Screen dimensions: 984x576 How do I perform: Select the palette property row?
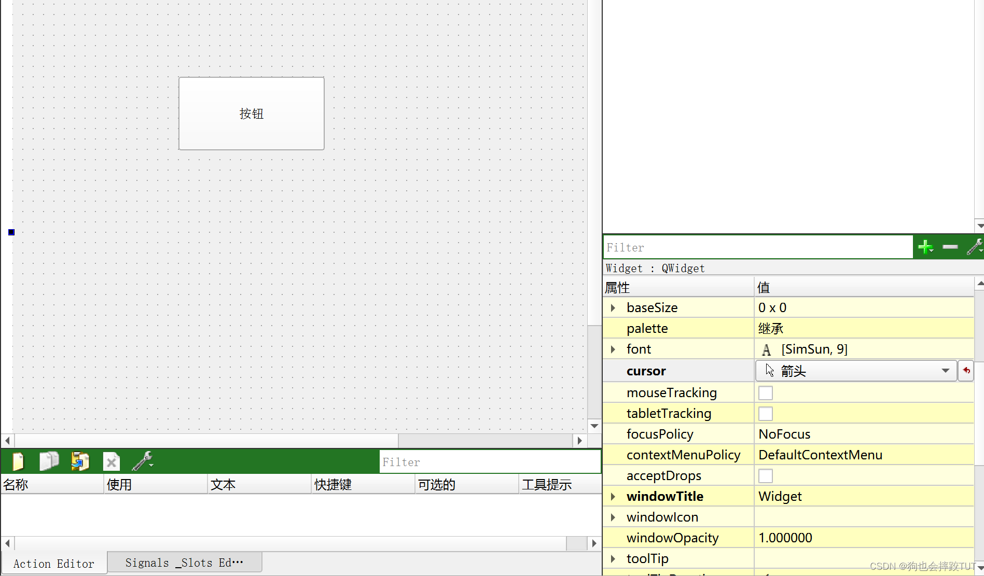pyautogui.click(x=788, y=329)
